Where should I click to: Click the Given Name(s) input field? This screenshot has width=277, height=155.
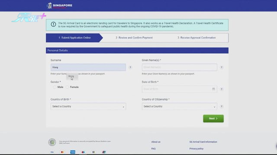tap(179, 67)
